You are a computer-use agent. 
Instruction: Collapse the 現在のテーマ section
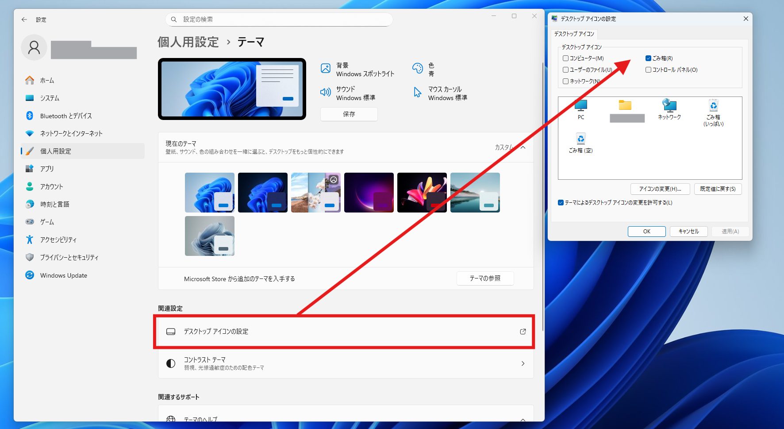pyautogui.click(x=523, y=147)
